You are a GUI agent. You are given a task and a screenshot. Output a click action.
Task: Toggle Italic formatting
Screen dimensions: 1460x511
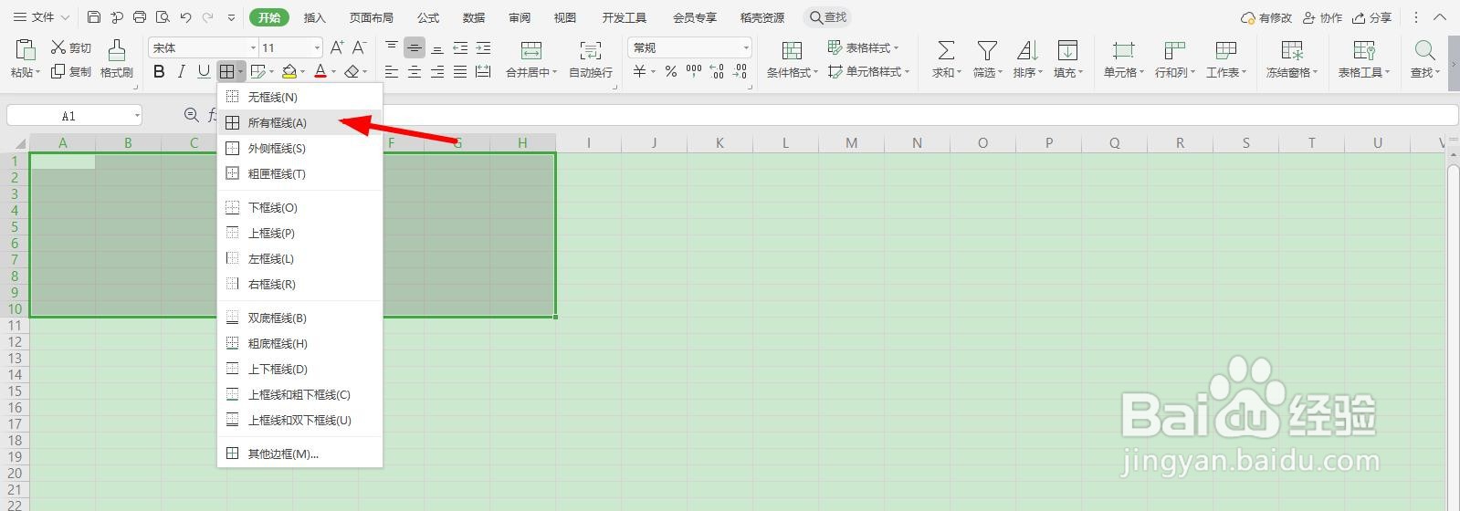tap(181, 71)
